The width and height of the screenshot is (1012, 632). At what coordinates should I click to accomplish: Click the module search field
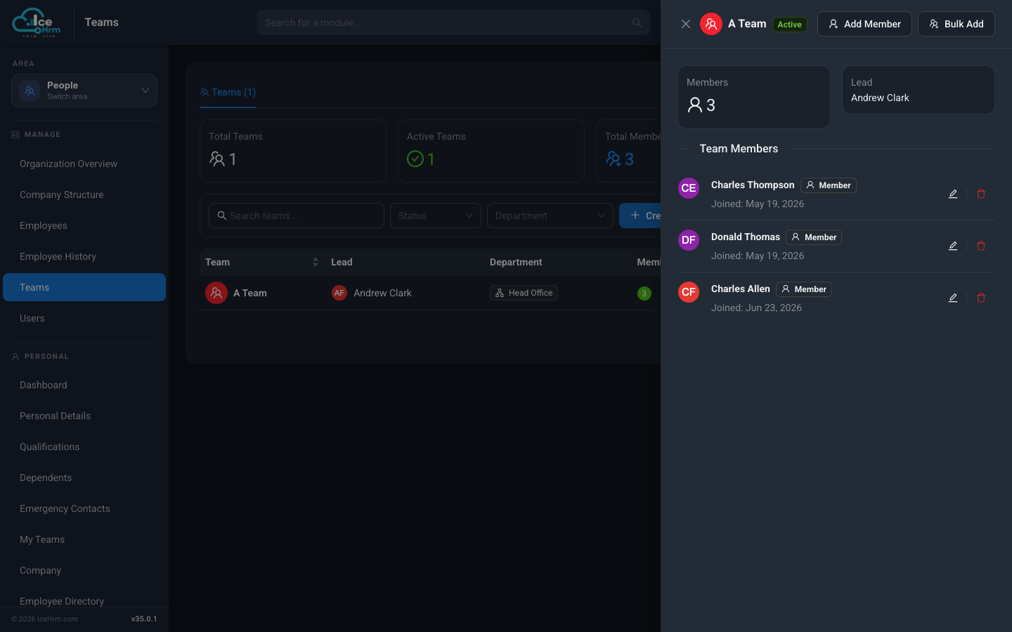453,22
